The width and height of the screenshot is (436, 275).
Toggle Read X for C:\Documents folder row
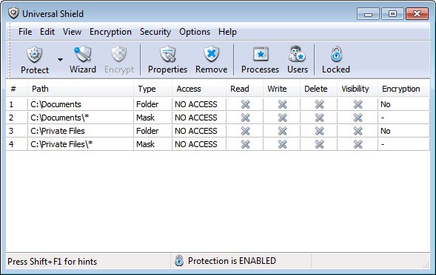click(x=245, y=104)
